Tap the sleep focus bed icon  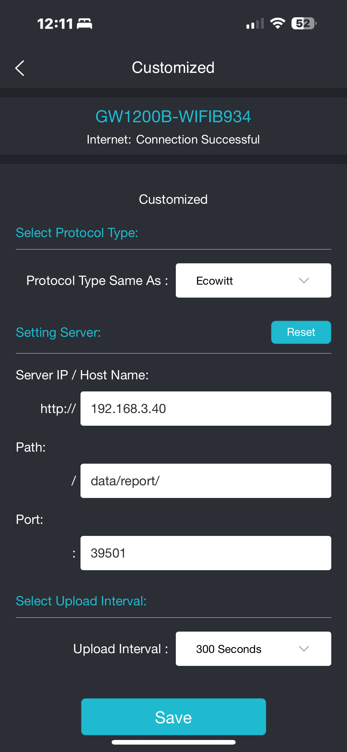[x=85, y=24]
